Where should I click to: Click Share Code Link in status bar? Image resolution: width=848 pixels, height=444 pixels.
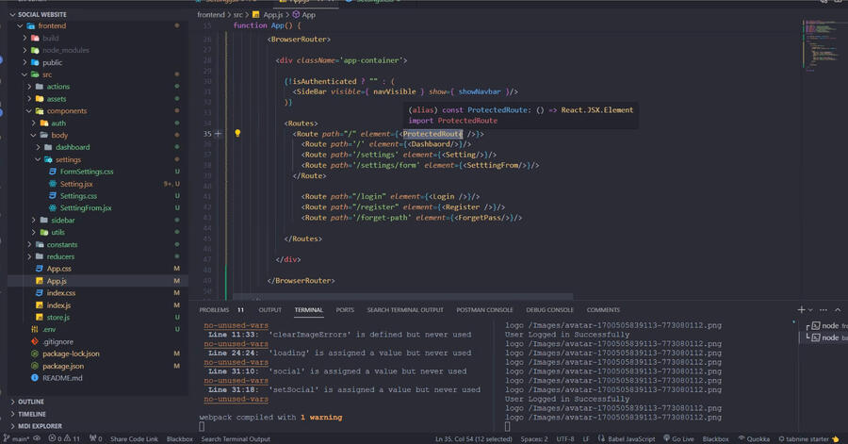point(134,438)
